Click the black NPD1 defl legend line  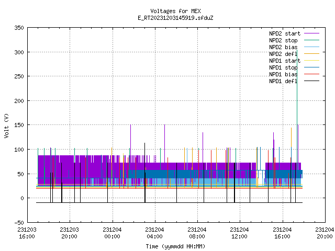311,81
